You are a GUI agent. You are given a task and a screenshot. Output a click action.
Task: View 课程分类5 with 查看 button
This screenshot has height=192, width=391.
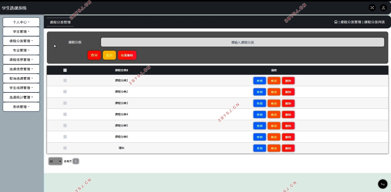click(259, 126)
